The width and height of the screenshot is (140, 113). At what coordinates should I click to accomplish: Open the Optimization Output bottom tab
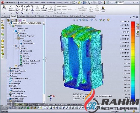75,105
